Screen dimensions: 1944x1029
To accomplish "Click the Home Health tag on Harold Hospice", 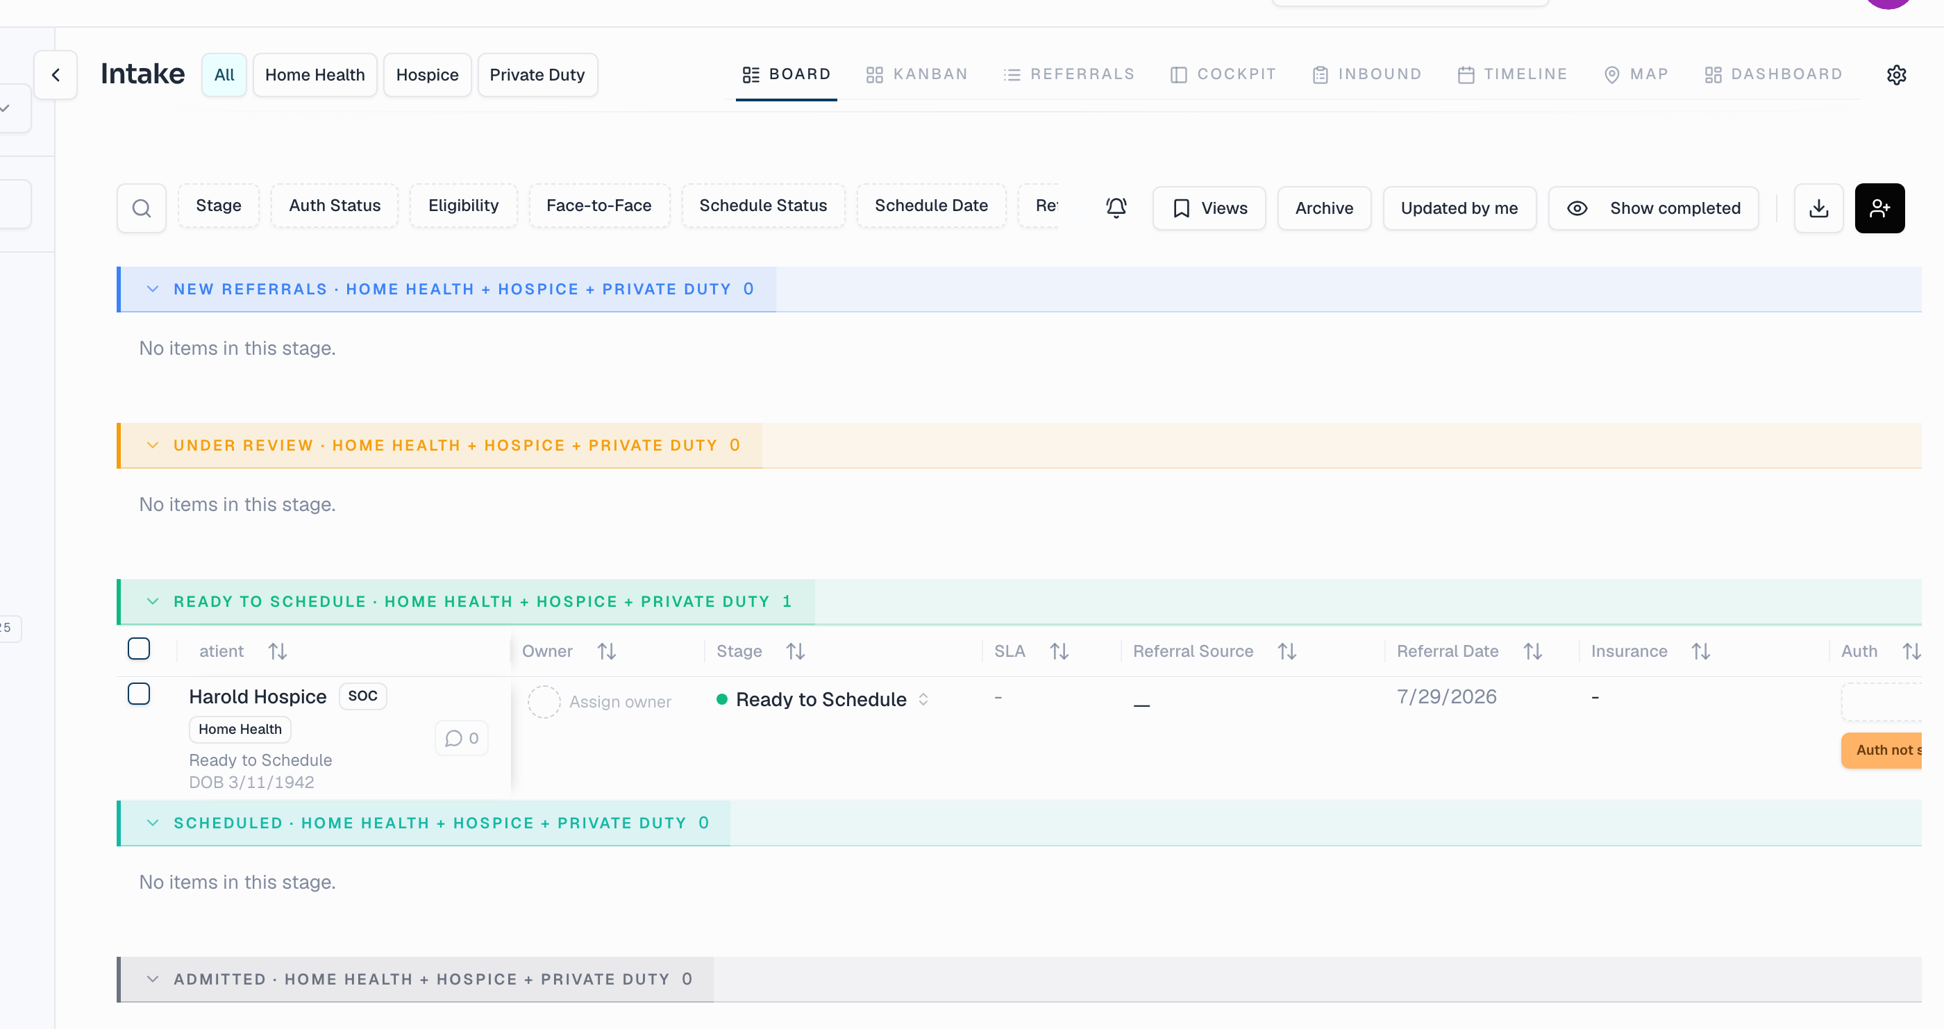I will click(x=240, y=728).
